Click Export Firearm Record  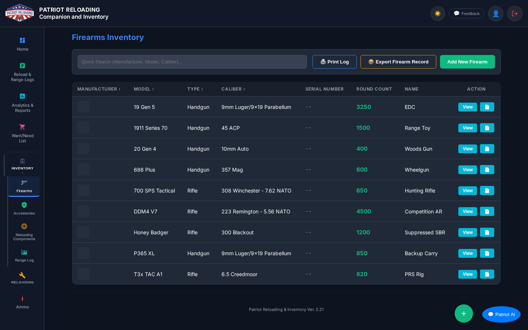coord(398,62)
